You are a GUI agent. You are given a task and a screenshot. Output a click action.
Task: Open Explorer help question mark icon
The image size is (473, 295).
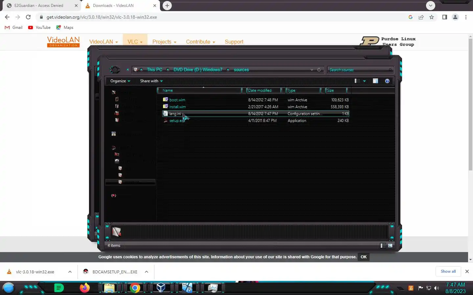click(x=387, y=81)
